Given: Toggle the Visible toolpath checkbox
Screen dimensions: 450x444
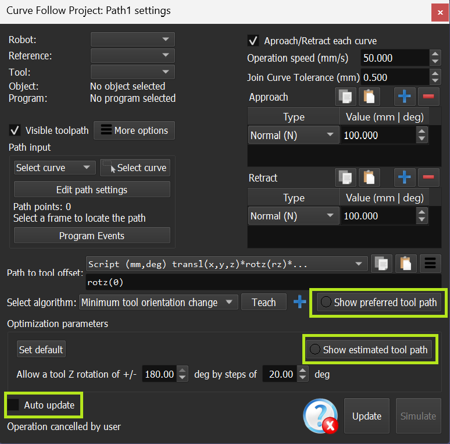Looking at the screenshot, I should (15, 130).
